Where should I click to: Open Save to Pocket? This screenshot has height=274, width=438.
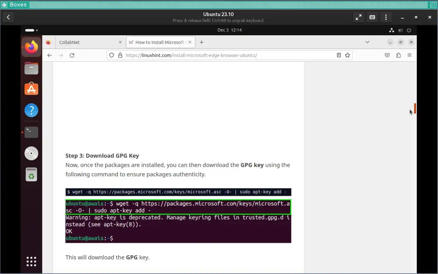tap(387, 55)
